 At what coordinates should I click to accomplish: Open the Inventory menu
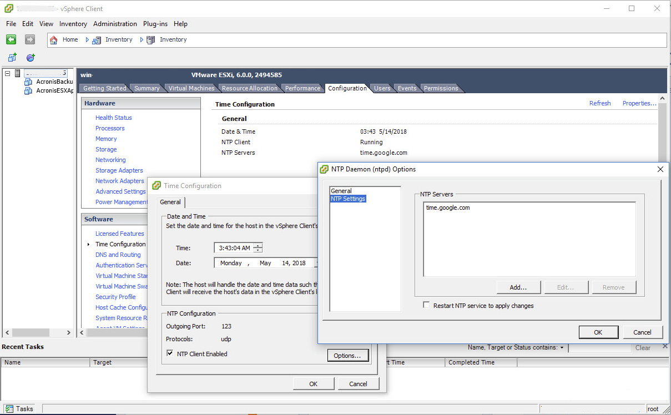coord(73,24)
